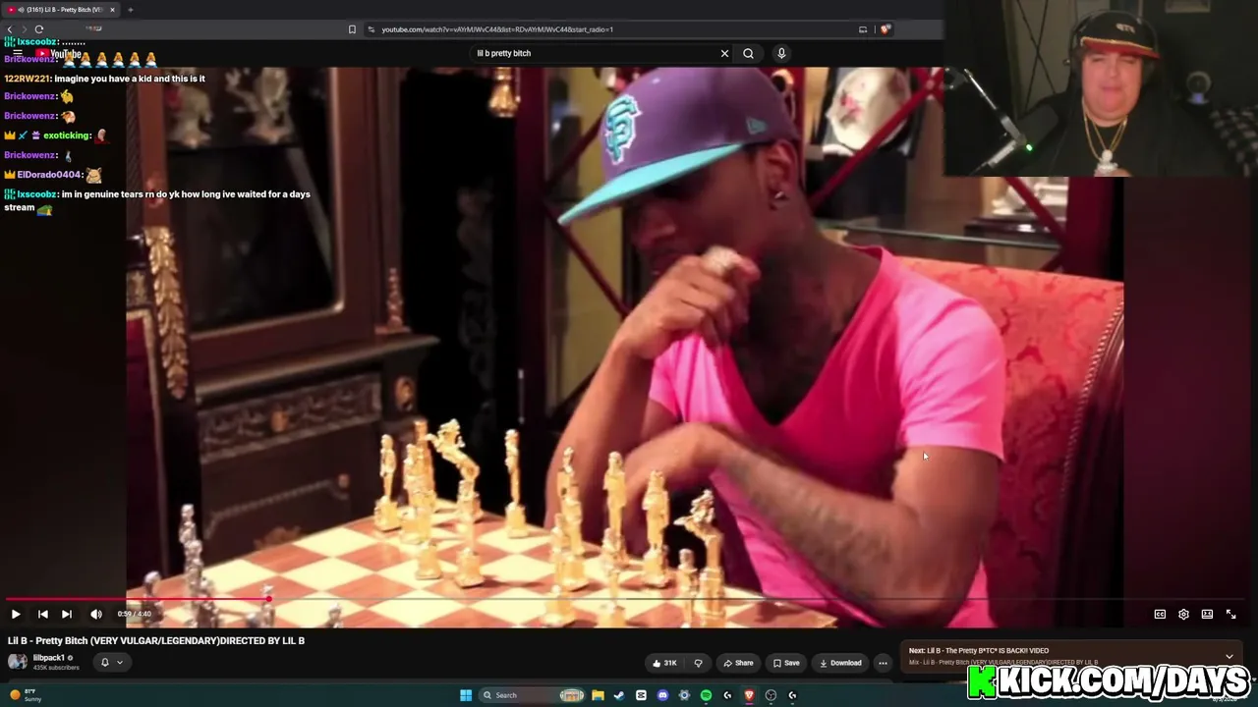Close the Lil B browser tab

pos(112,10)
